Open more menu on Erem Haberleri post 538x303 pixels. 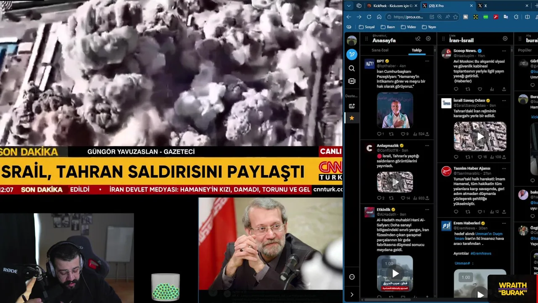[x=504, y=223]
